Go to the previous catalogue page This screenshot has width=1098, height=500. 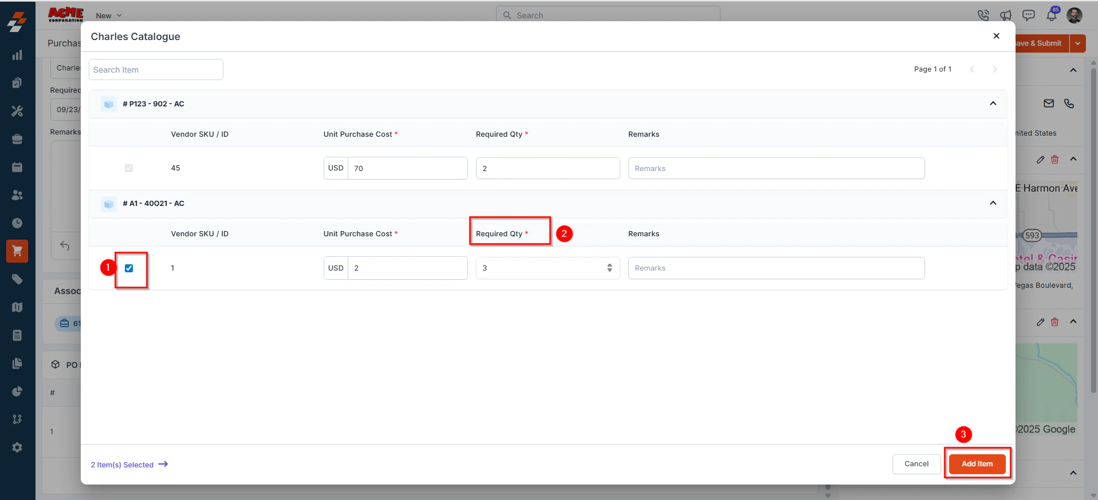coord(972,69)
